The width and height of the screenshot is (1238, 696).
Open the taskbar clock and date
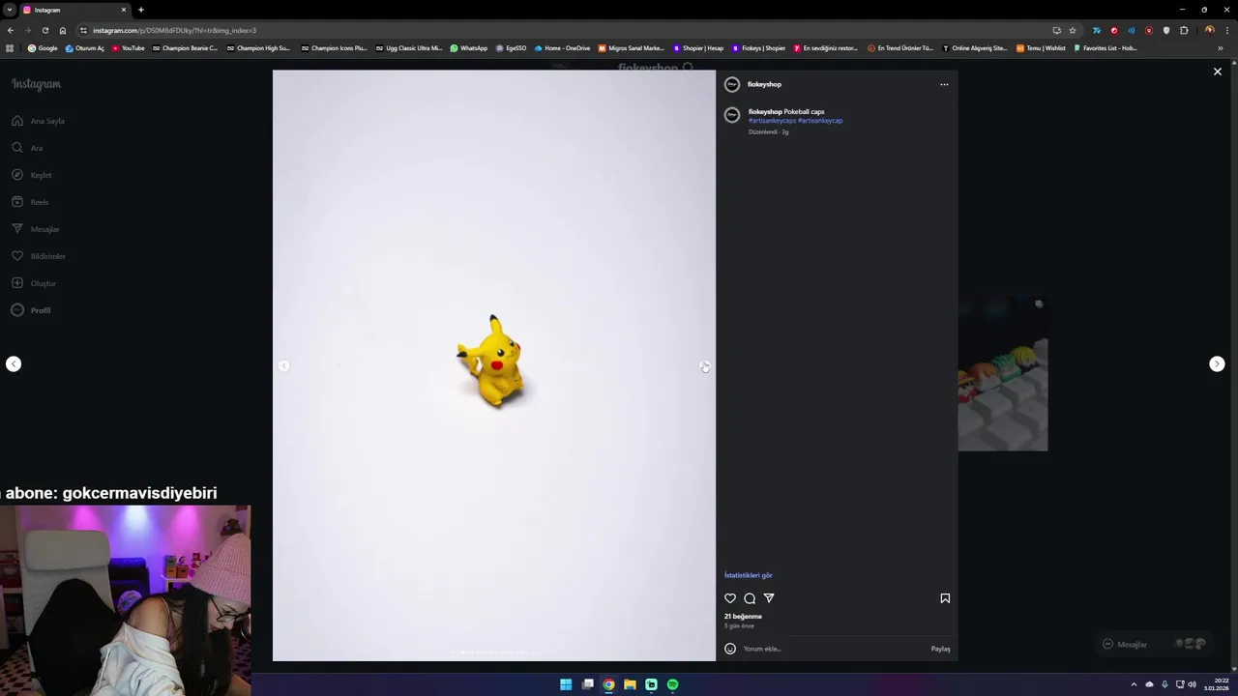tap(1216, 684)
